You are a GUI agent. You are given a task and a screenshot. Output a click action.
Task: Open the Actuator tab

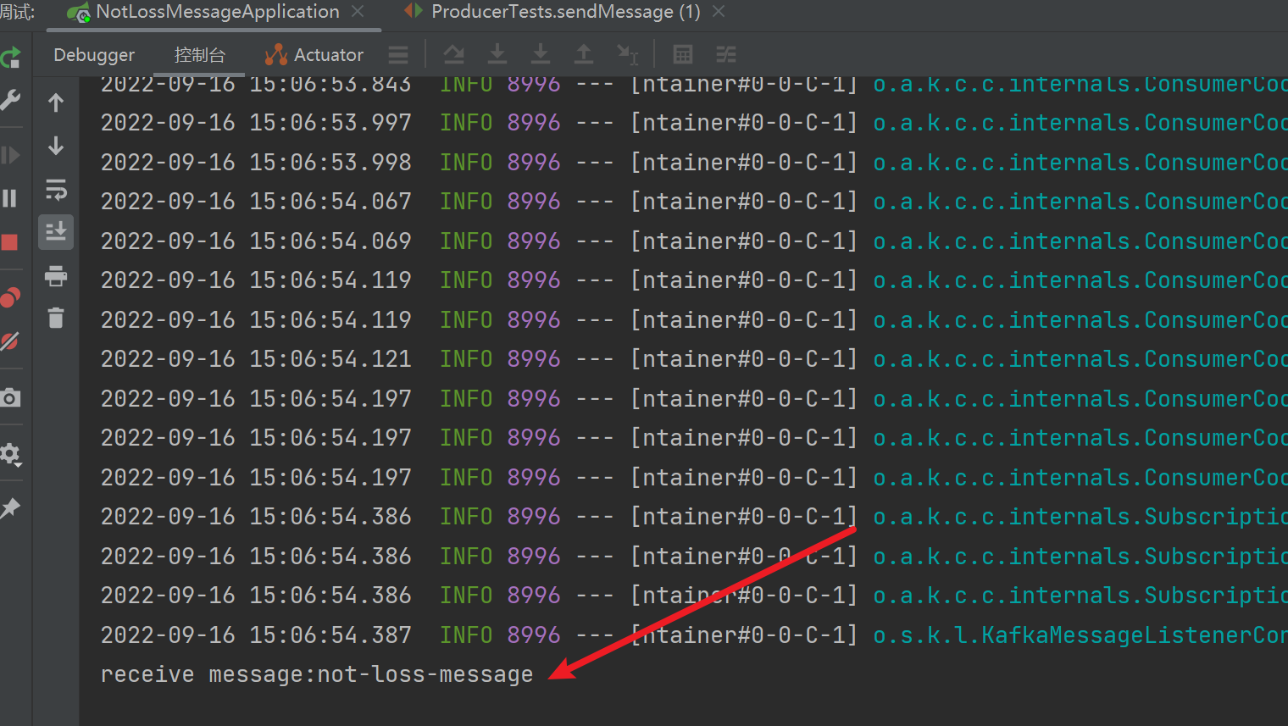314,55
